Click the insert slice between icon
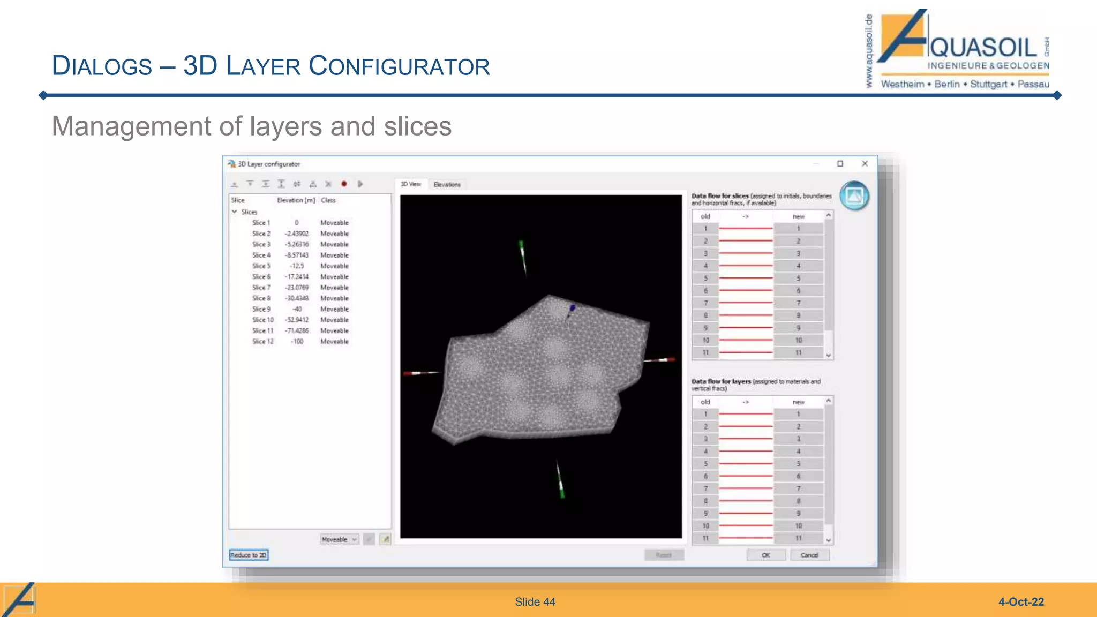This screenshot has height=617, width=1097. click(265, 184)
